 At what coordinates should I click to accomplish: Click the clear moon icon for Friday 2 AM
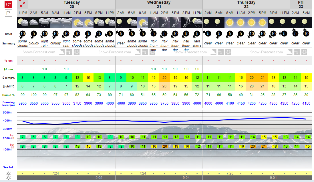tap(295, 23)
